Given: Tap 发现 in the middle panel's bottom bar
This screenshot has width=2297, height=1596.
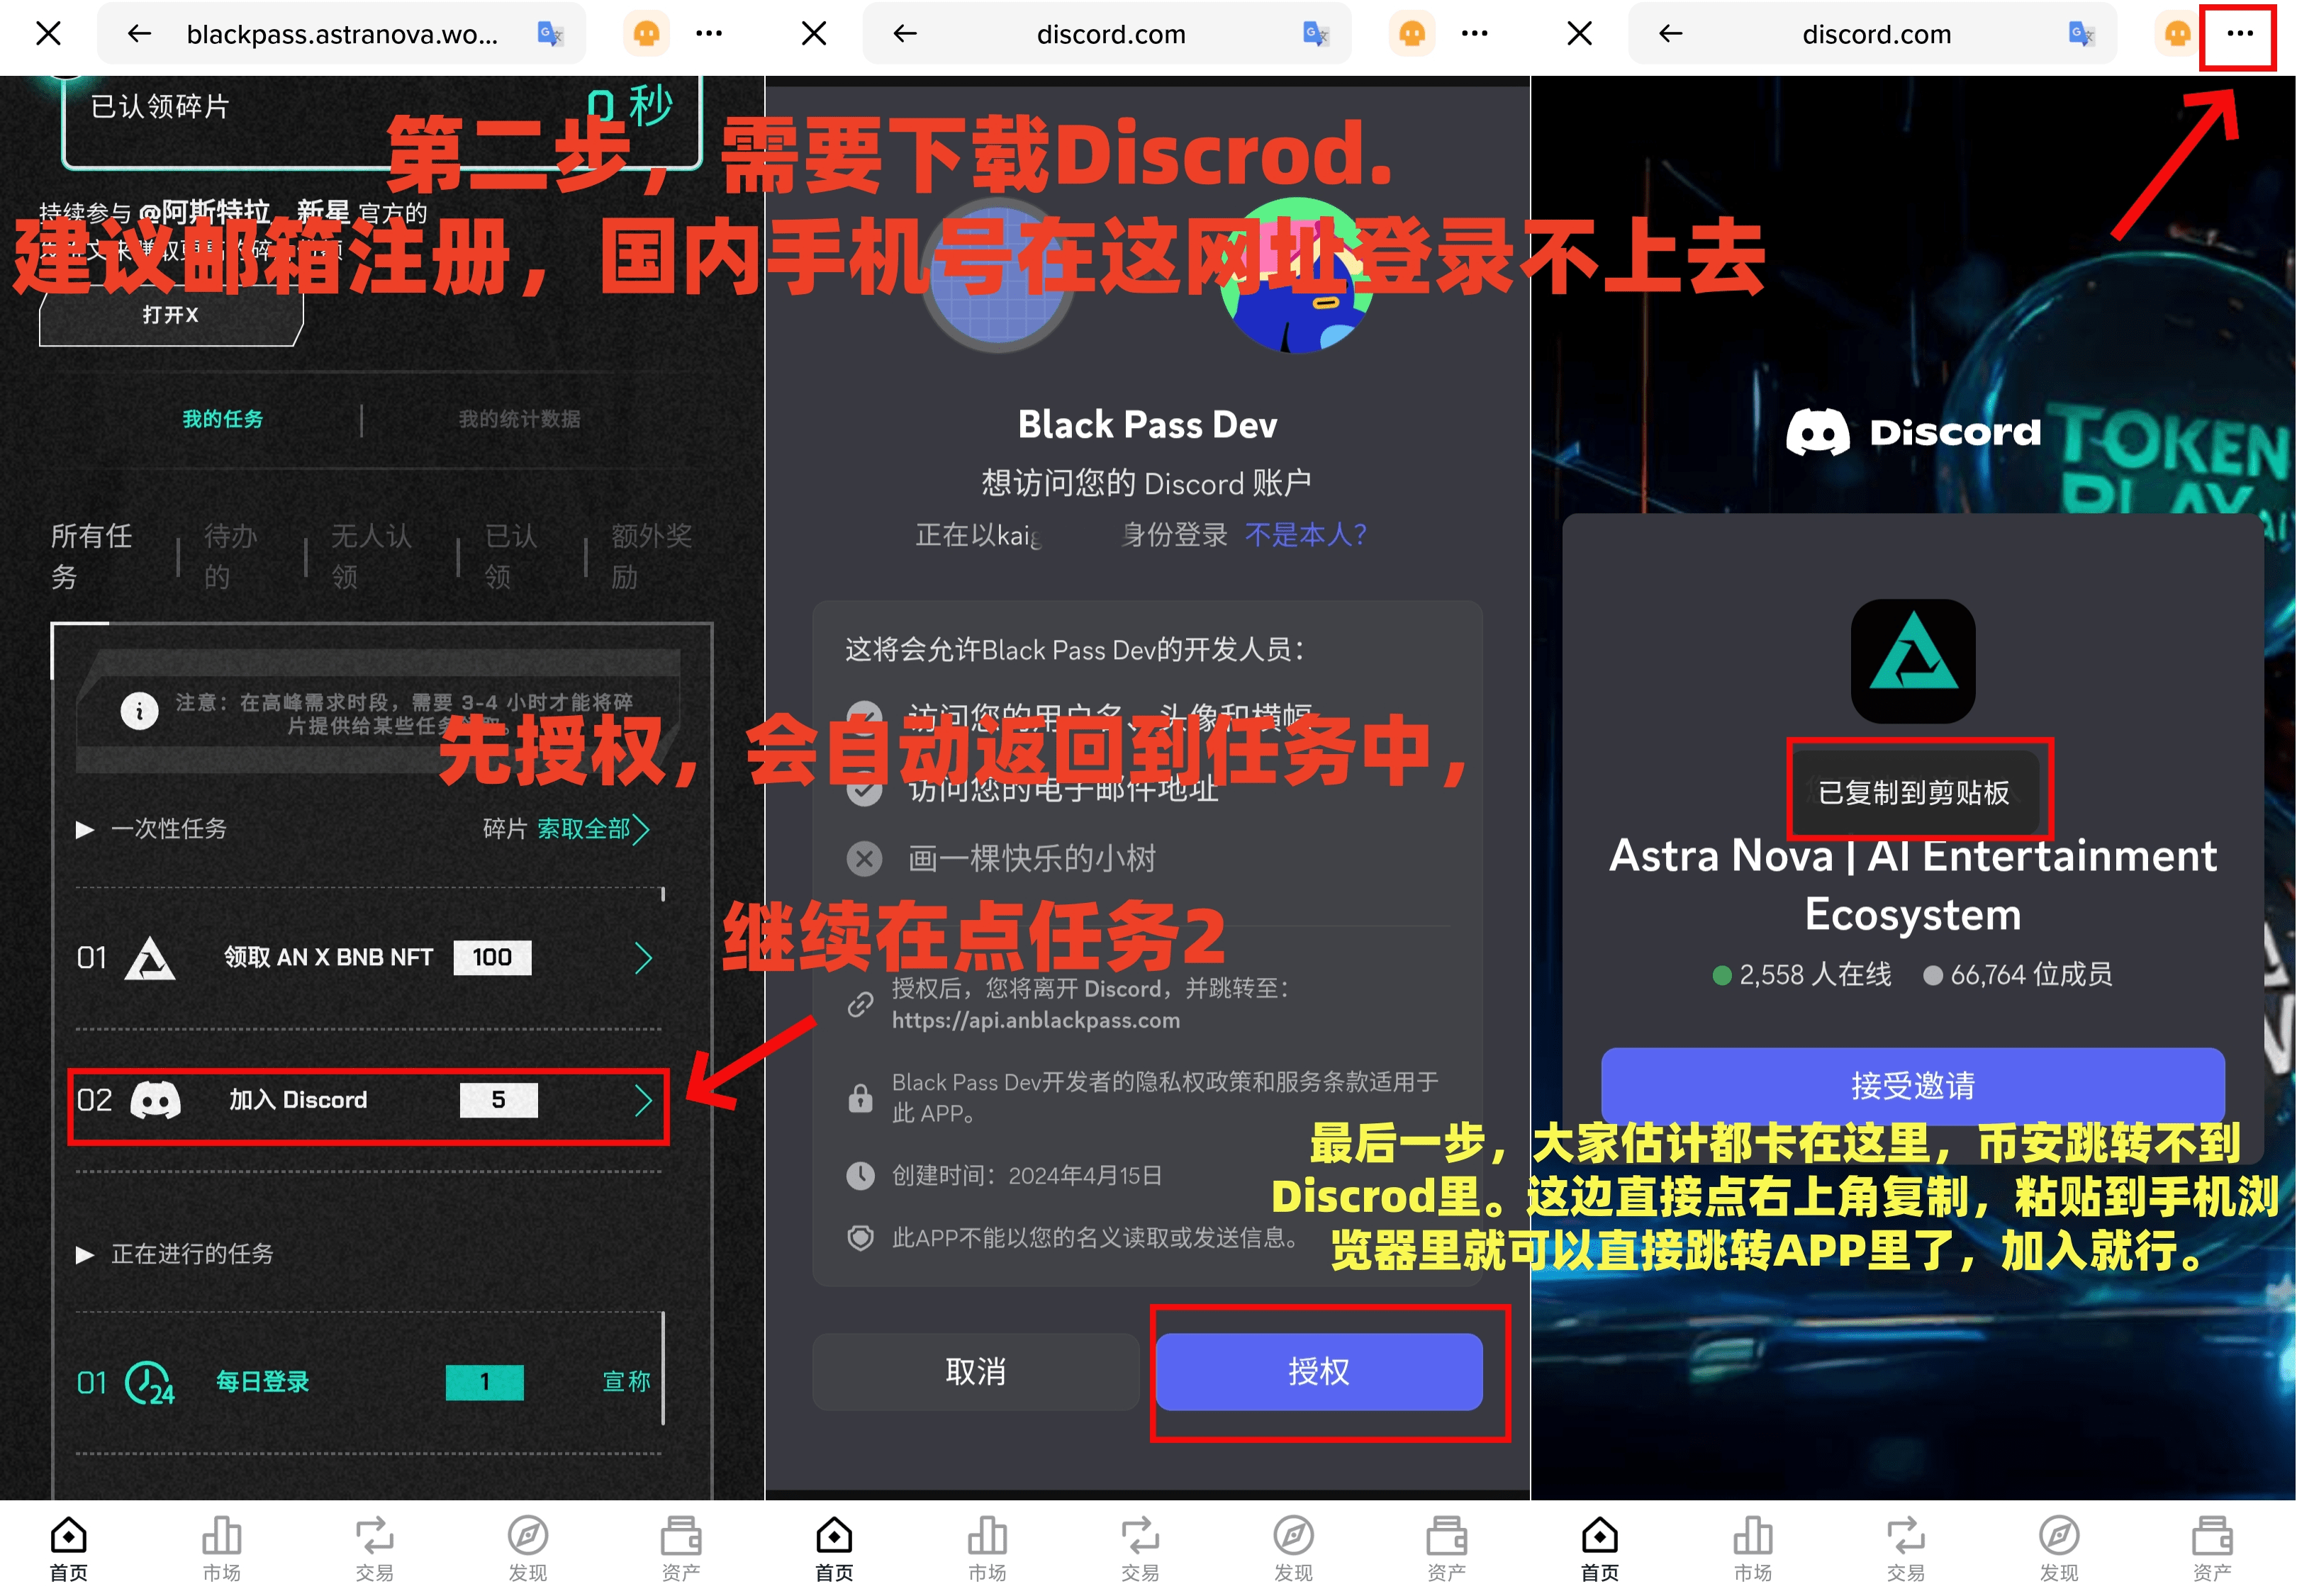Looking at the screenshot, I should (x=1294, y=1548).
